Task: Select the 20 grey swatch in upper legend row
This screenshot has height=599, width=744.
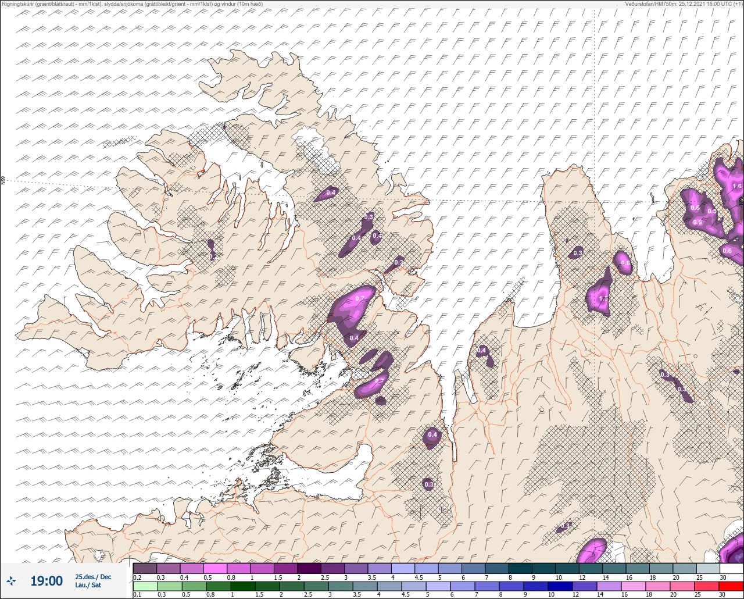Action: [684, 568]
